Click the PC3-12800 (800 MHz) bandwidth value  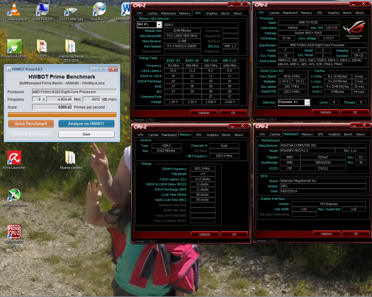tap(183, 36)
